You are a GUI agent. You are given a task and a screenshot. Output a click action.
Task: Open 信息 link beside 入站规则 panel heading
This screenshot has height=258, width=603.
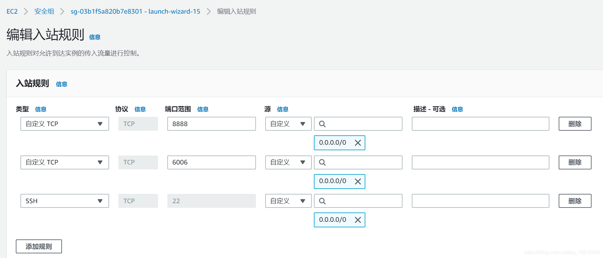tap(62, 84)
